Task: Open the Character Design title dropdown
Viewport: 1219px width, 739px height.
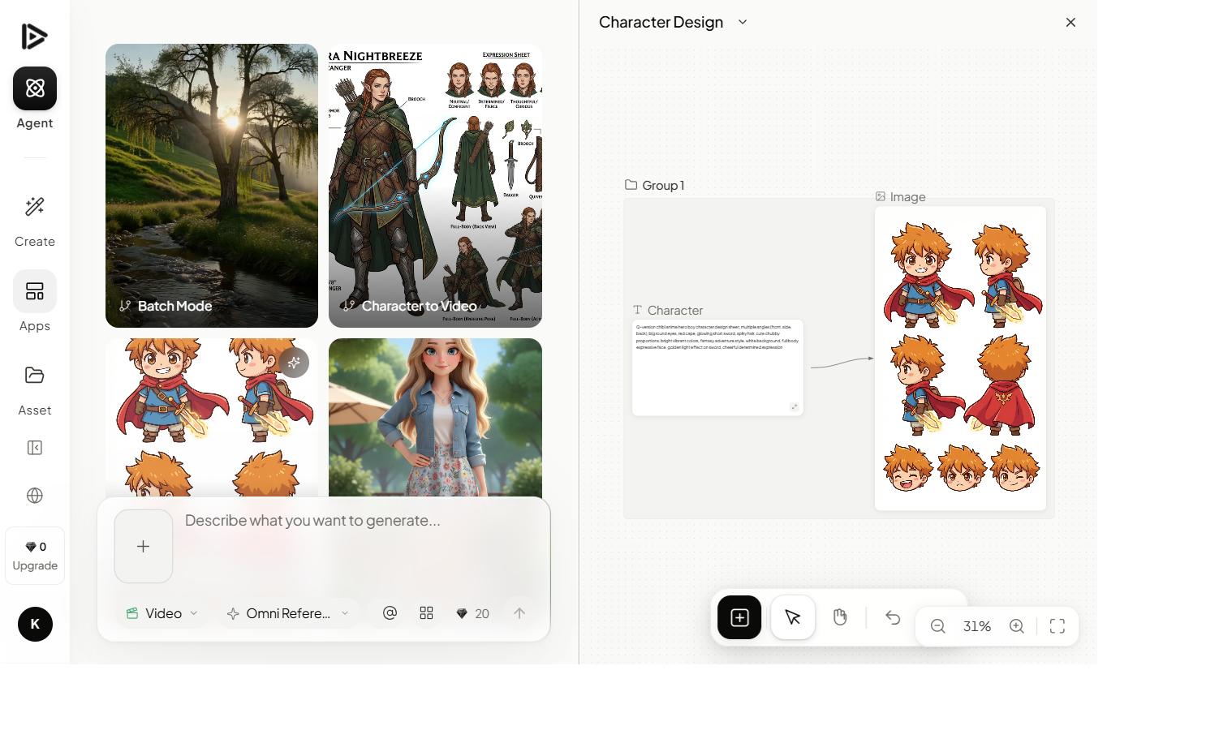Action: tap(743, 22)
